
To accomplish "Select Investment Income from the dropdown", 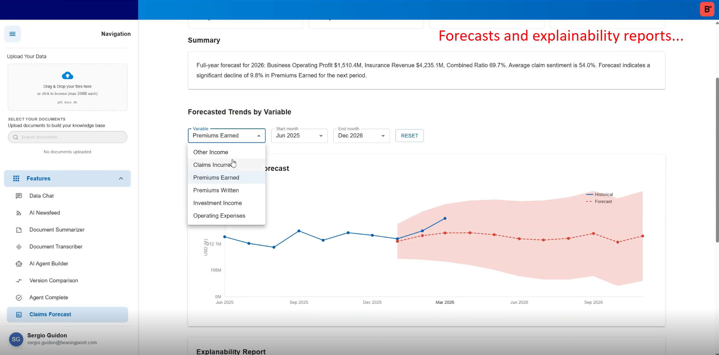I will [217, 203].
